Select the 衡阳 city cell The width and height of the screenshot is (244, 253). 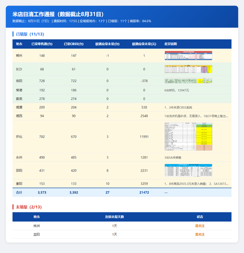pos(19,184)
